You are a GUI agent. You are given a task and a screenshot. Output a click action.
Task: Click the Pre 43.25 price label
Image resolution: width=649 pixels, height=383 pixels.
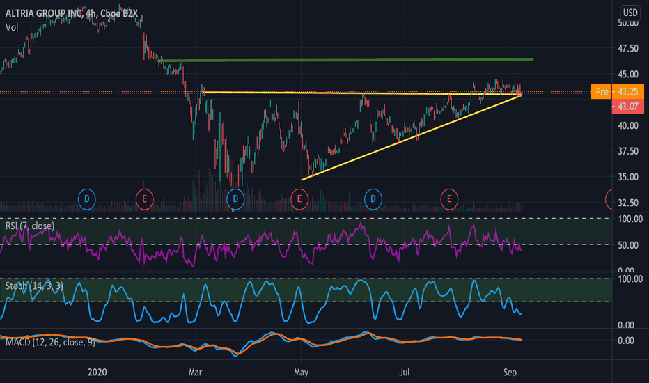[x=617, y=91]
